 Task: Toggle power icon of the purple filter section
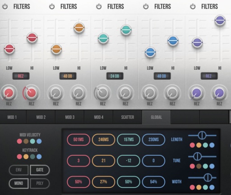tap(193, 7)
